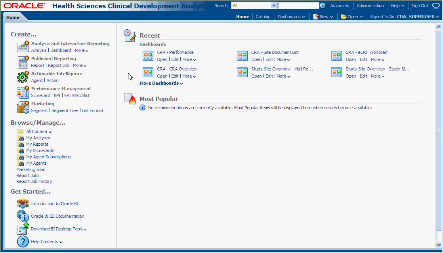
Task: Create a new Report Job
Action: click(59, 65)
